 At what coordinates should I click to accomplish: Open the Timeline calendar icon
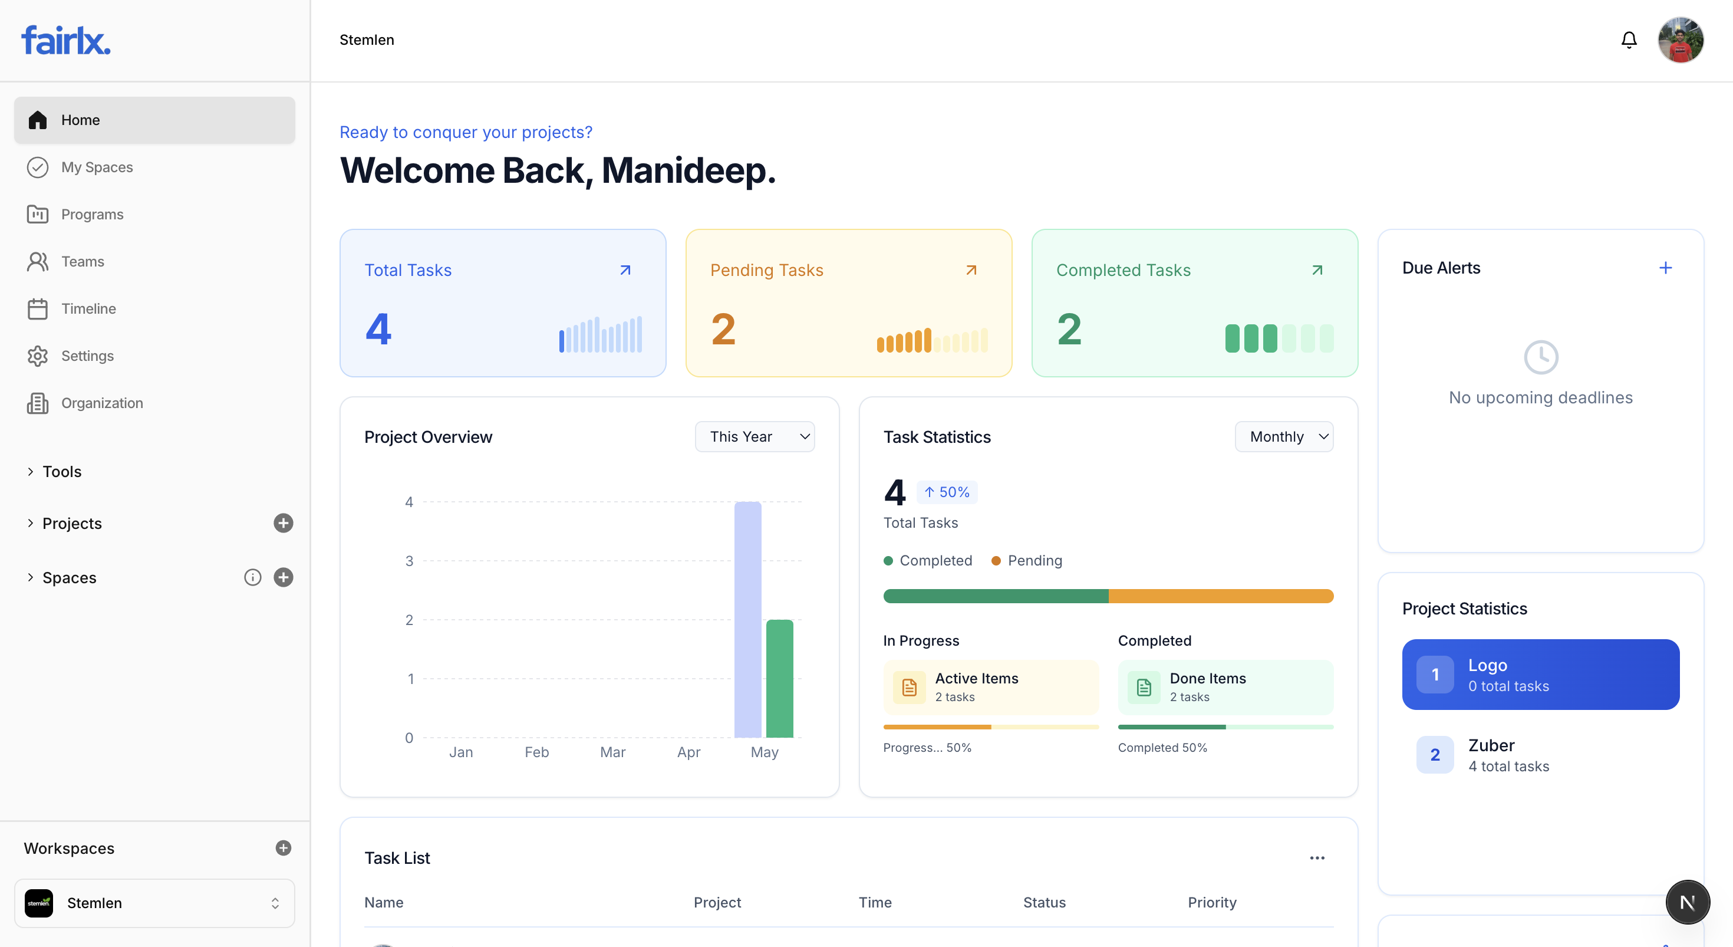[37, 309]
